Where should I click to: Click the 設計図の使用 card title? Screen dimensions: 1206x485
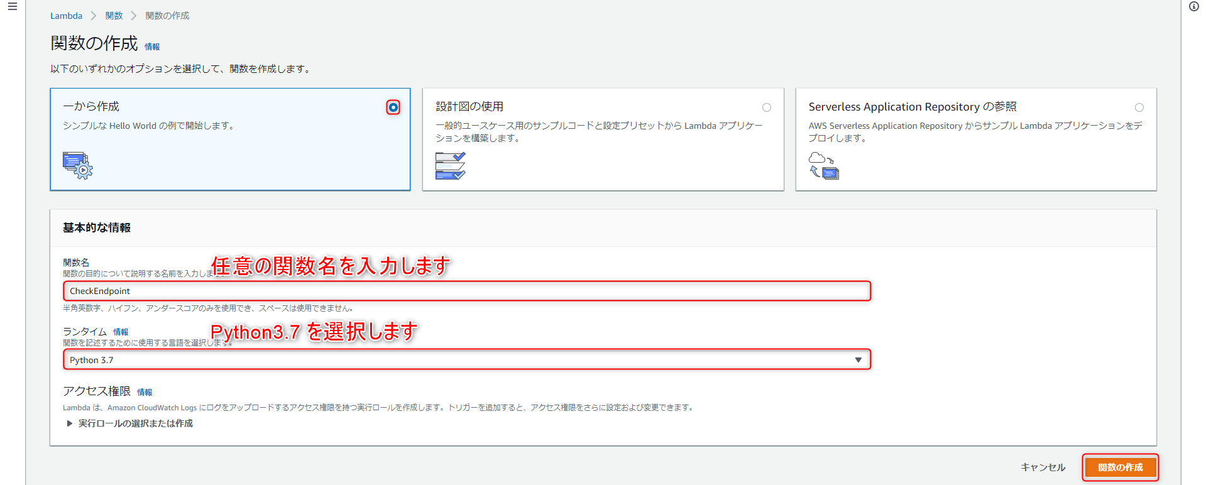tap(469, 107)
